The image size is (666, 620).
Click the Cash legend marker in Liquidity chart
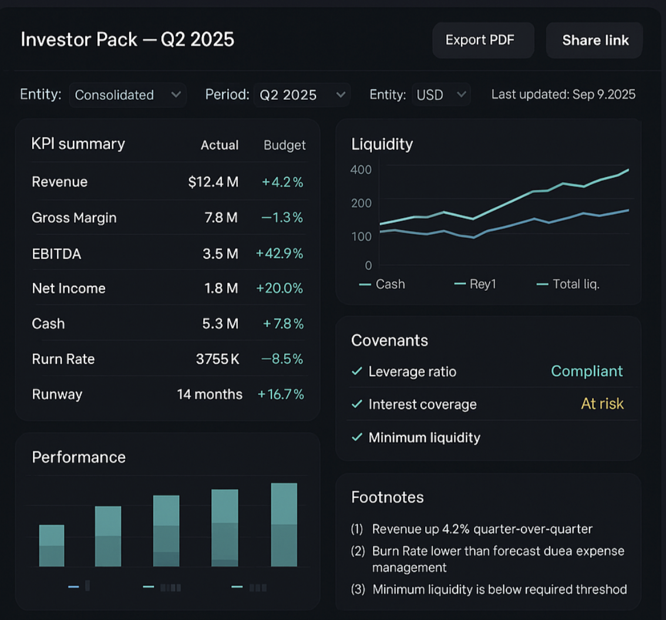(x=365, y=285)
